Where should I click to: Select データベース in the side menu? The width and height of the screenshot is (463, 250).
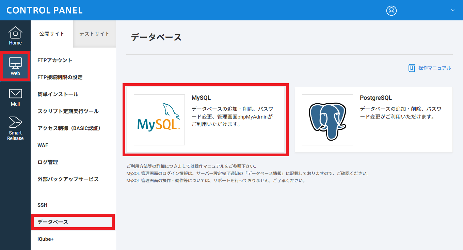[53, 222]
